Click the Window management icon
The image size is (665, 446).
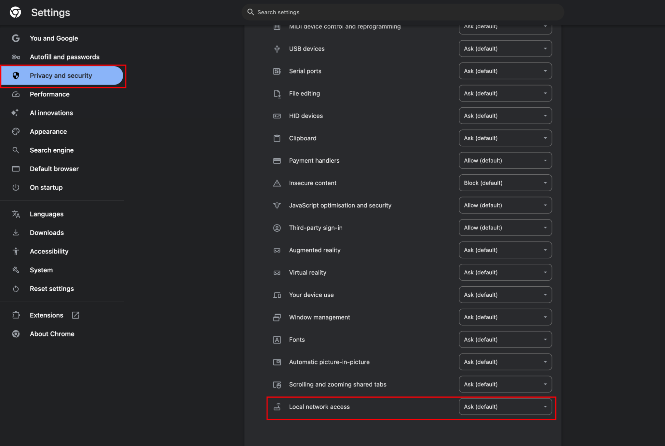point(277,318)
